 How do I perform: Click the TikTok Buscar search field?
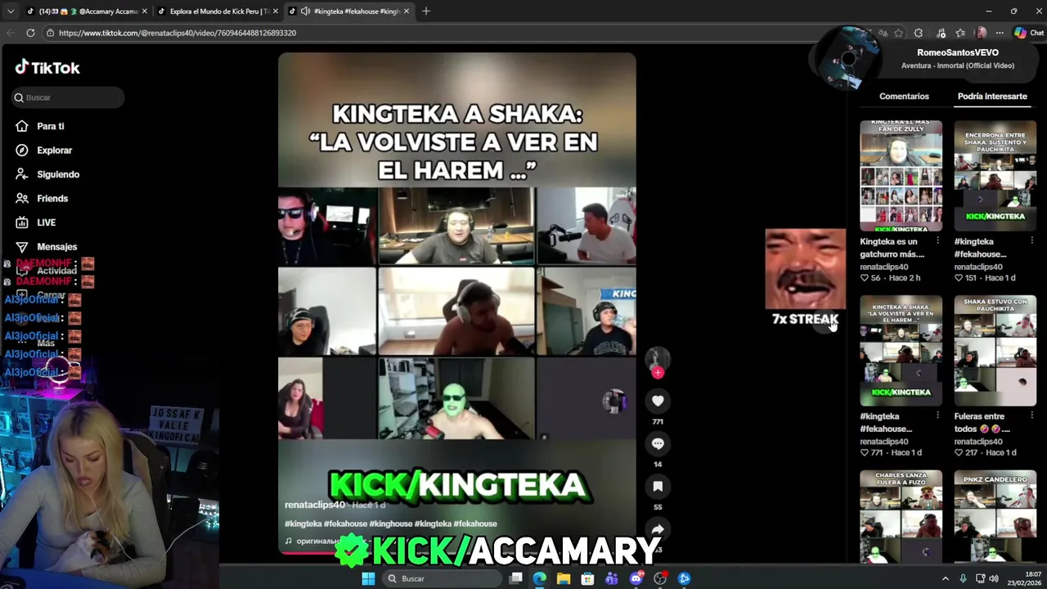click(68, 97)
